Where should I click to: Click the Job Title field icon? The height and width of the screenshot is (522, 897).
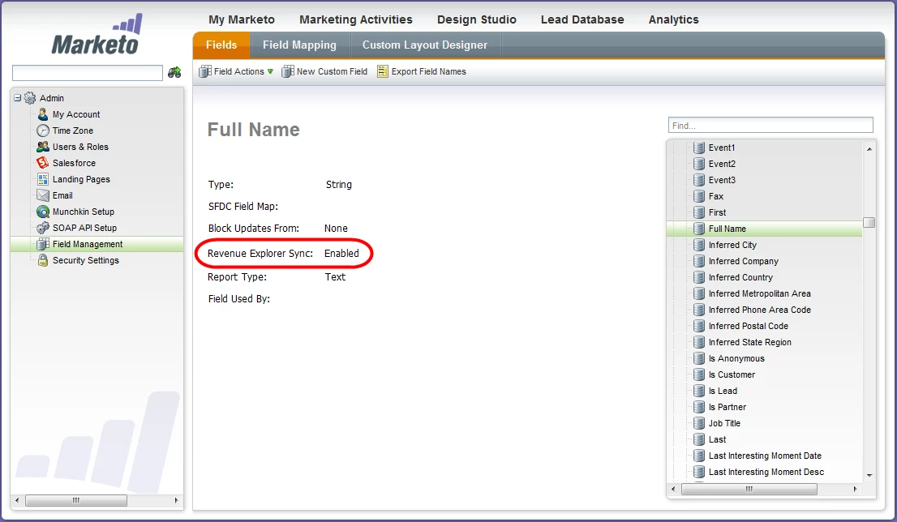pos(698,423)
